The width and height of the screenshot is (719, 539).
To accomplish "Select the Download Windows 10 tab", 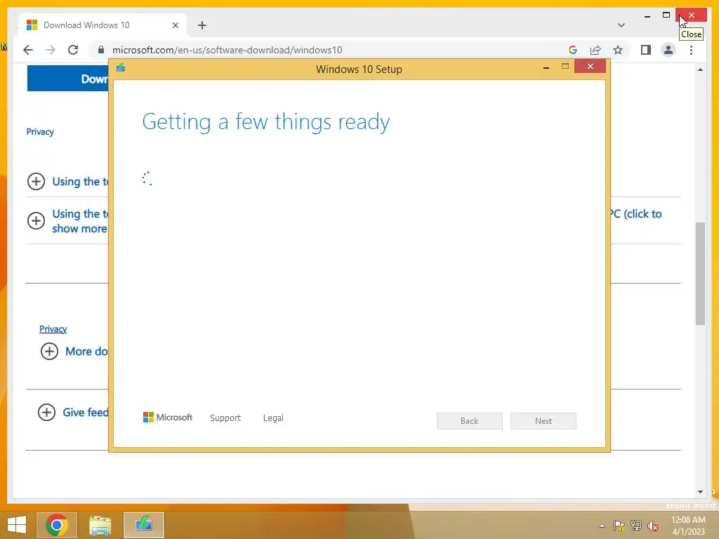I will [x=102, y=25].
